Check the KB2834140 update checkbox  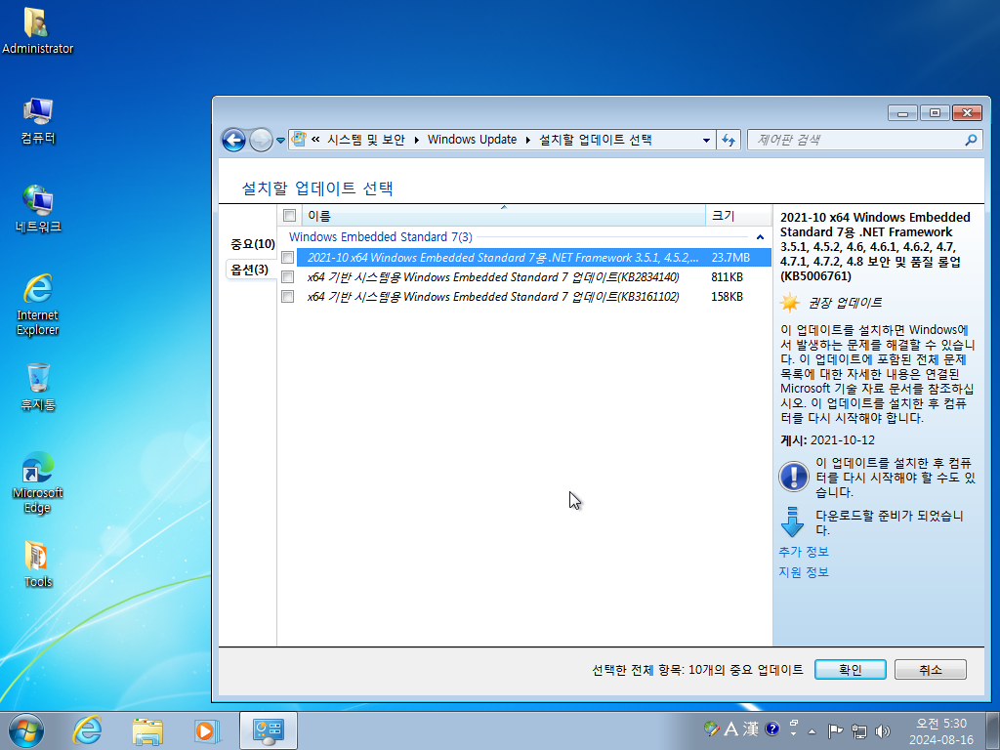(288, 276)
